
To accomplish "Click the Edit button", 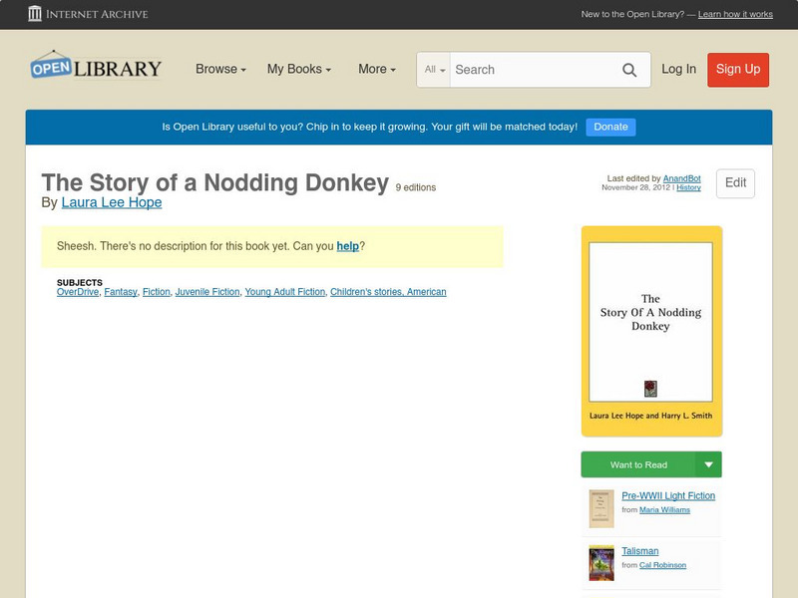I will pyautogui.click(x=735, y=183).
